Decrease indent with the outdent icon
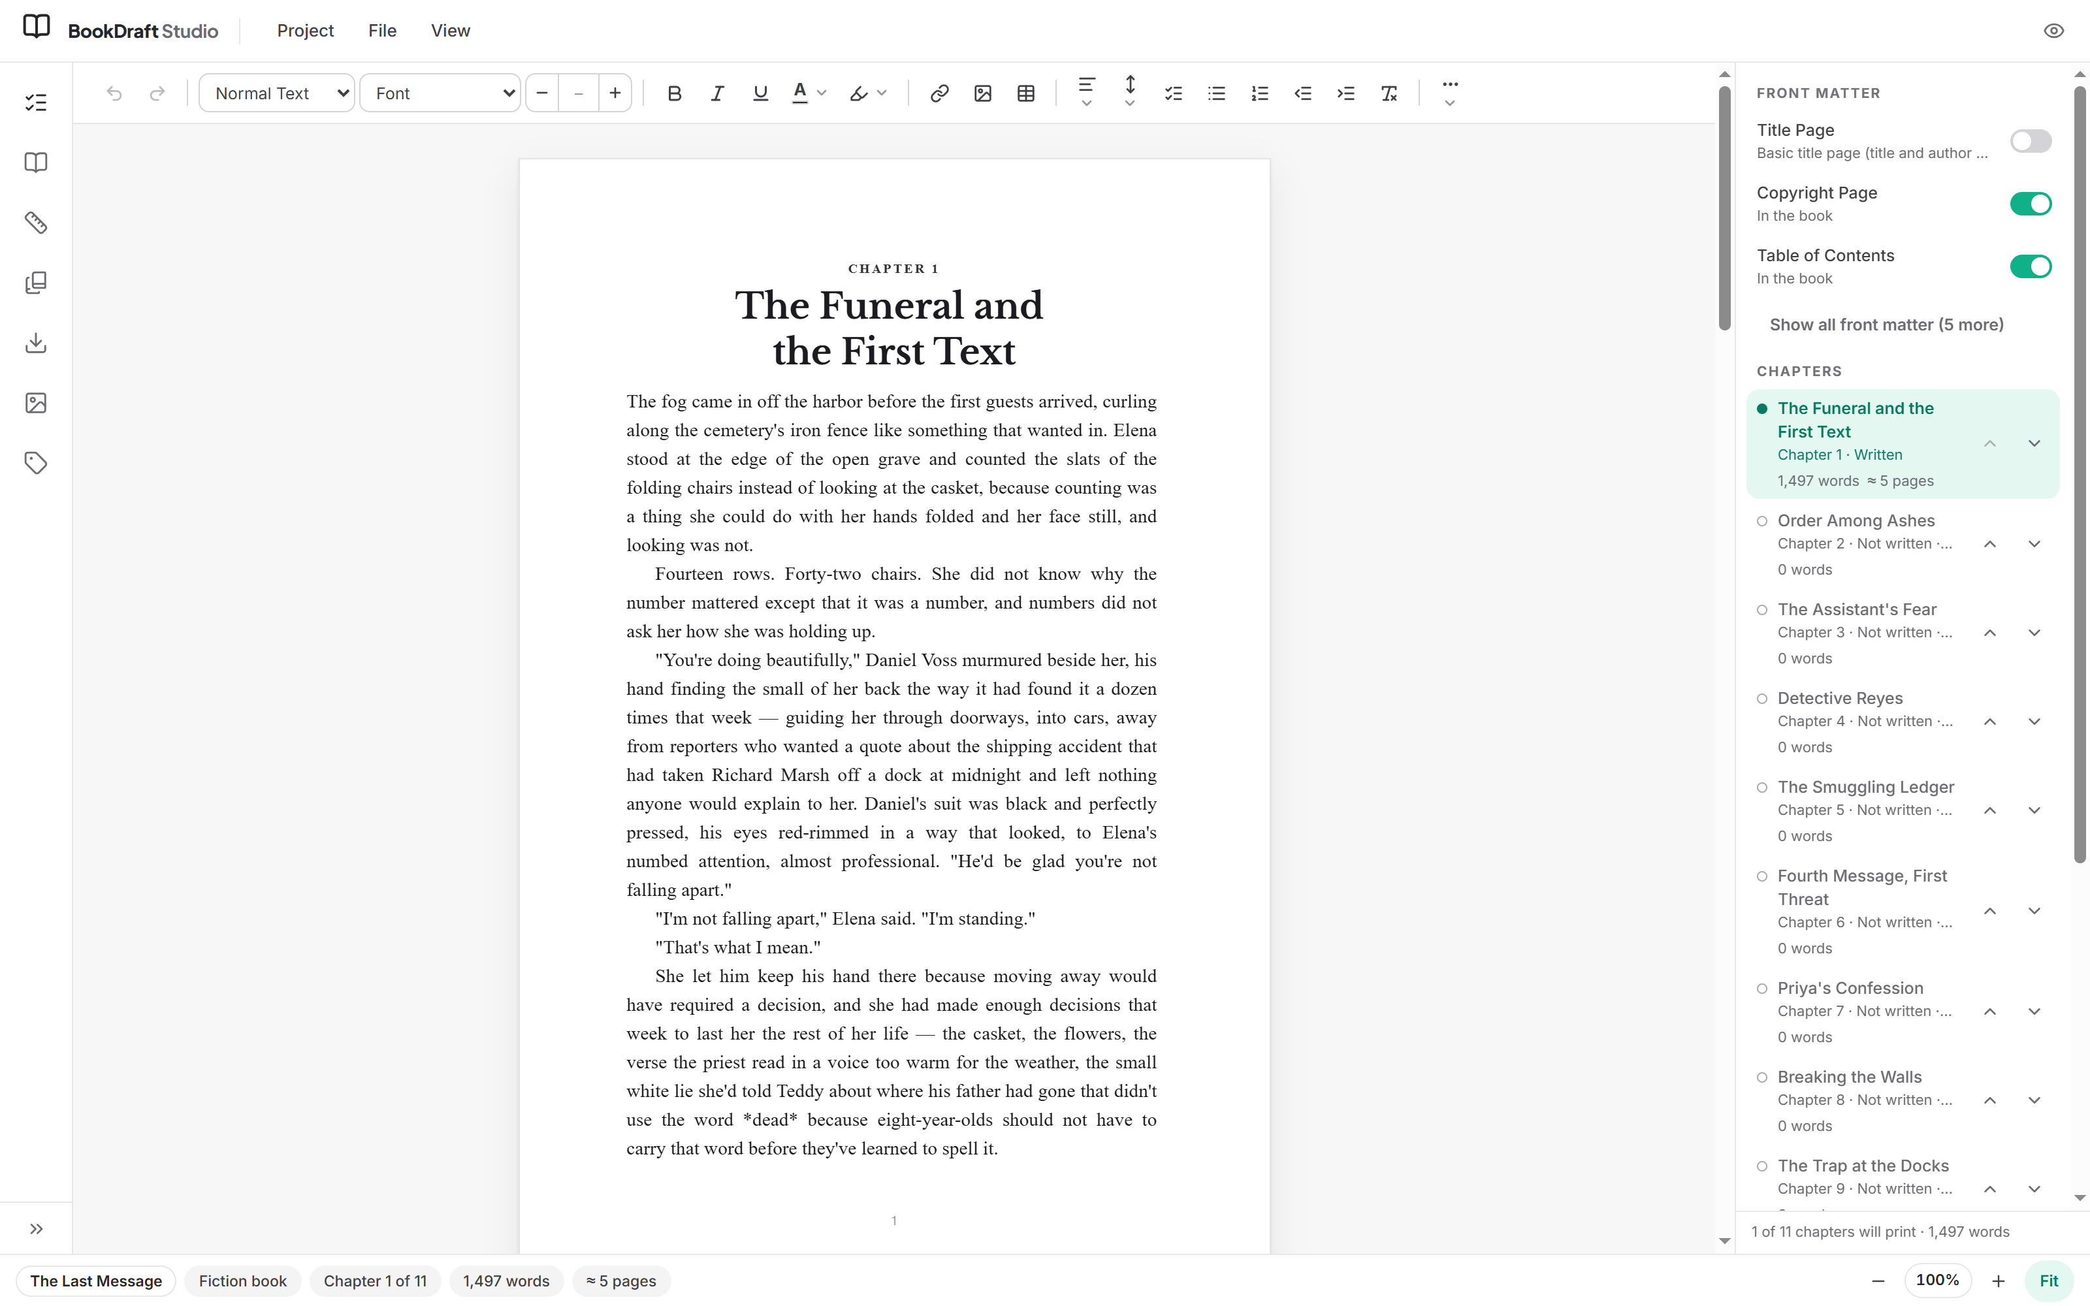 [x=1302, y=93]
